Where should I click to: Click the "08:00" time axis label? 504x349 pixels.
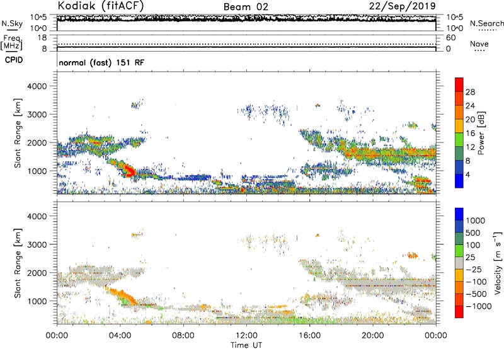(183, 336)
